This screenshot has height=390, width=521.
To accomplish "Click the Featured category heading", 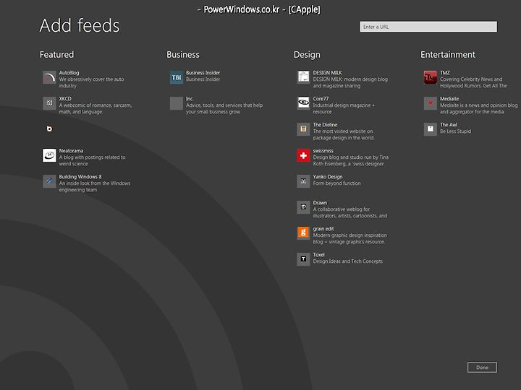I will point(57,54).
